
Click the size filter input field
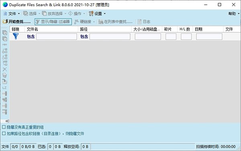(148, 37)
